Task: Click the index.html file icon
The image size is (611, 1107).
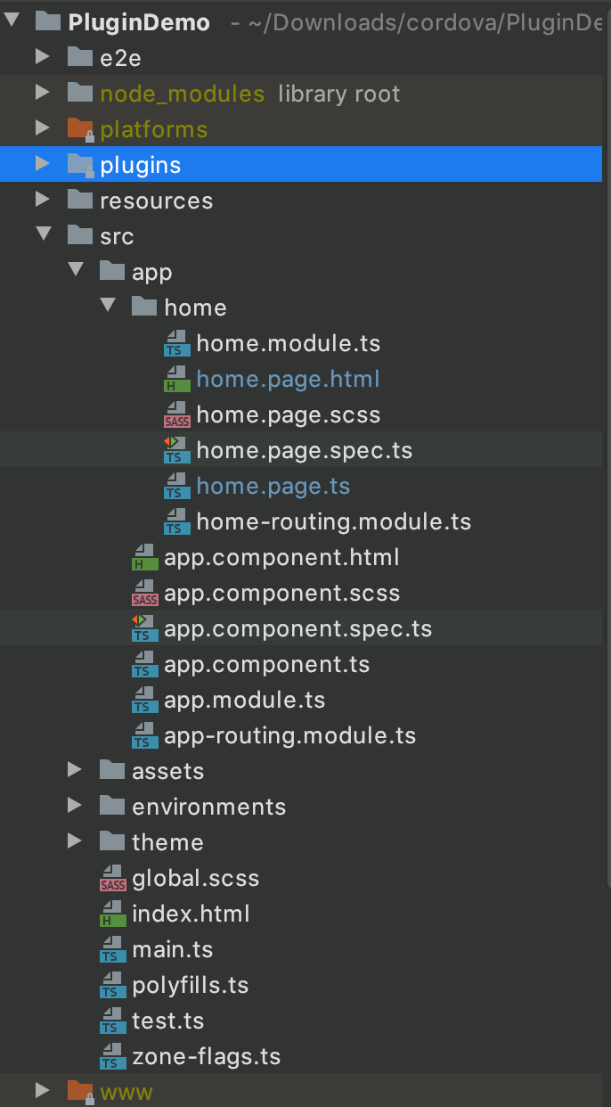Action: [112, 914]
